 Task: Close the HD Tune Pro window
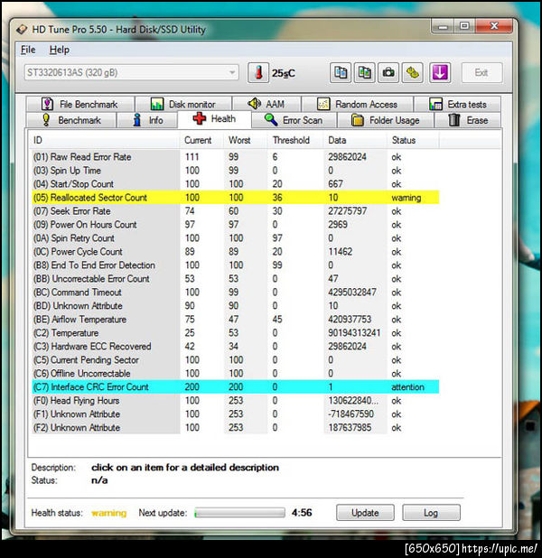click(494, 26)
